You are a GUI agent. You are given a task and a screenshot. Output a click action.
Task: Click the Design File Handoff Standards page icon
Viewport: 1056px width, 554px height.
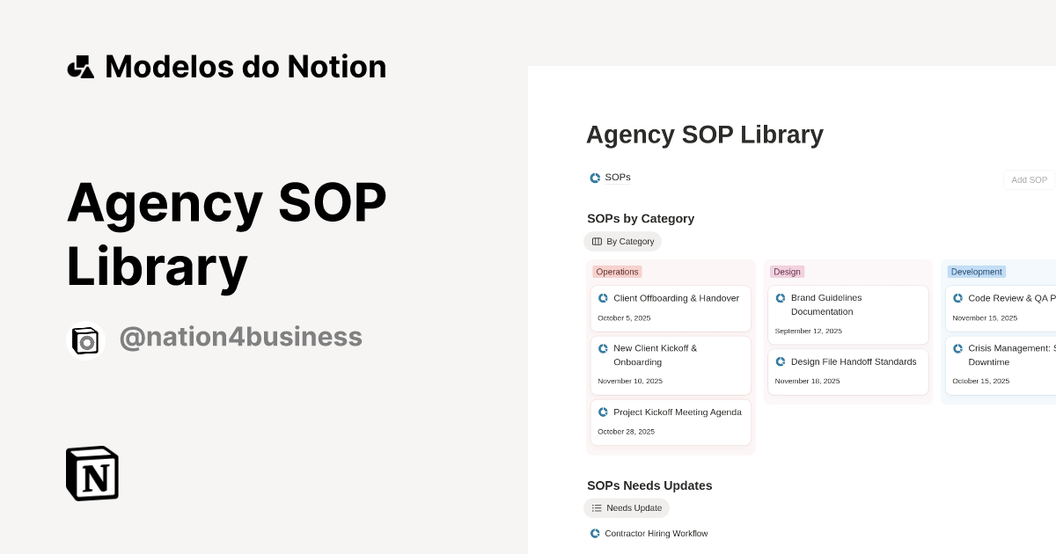click(781, 361)
